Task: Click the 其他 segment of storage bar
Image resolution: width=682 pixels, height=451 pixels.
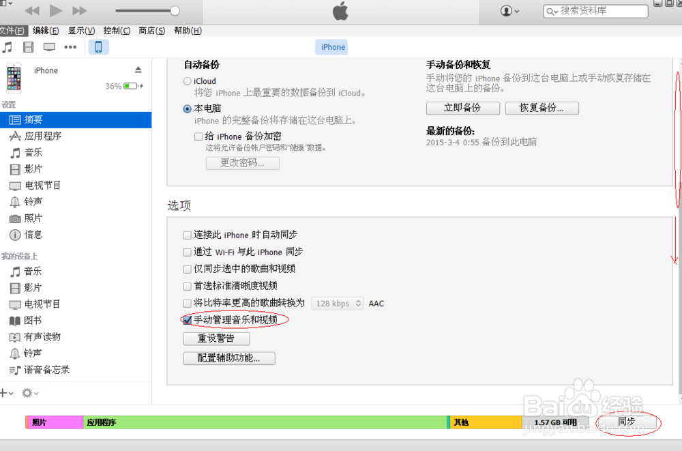Action: tap(486, 422)
